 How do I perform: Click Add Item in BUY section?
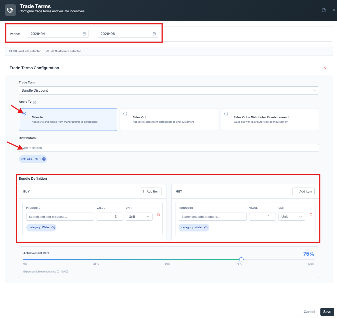(151, 191)
